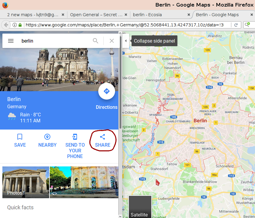Reload the page with the refresh icon
The height and width of the screenshot is (218, 255).
236,25
